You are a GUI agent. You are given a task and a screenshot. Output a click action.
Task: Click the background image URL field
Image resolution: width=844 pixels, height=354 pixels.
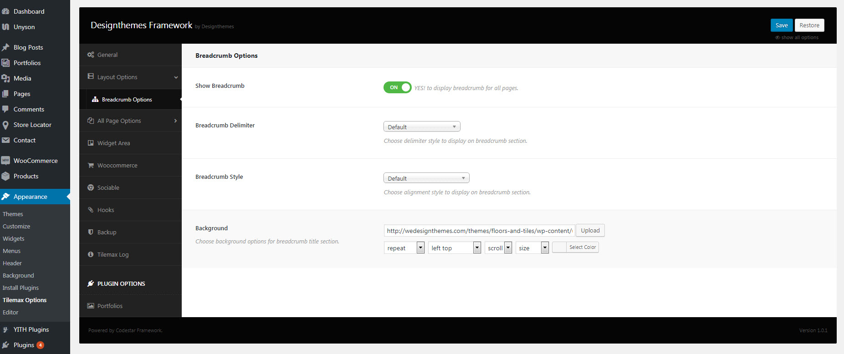click(479, 231)
